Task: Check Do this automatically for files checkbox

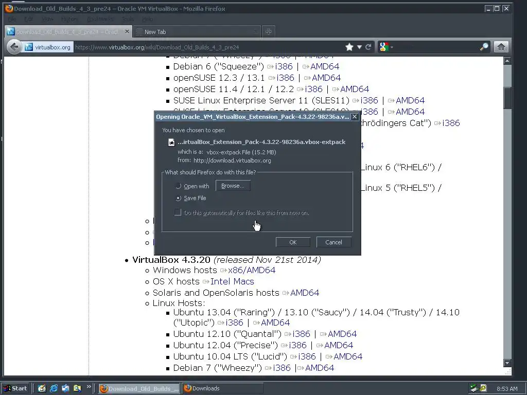Action: (178, 212)
